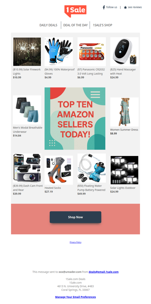
Task: Open the Daily Deals menu item
Action: (48, 25)
